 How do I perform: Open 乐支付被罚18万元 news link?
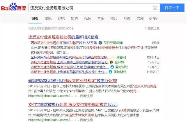coord(70,67)
